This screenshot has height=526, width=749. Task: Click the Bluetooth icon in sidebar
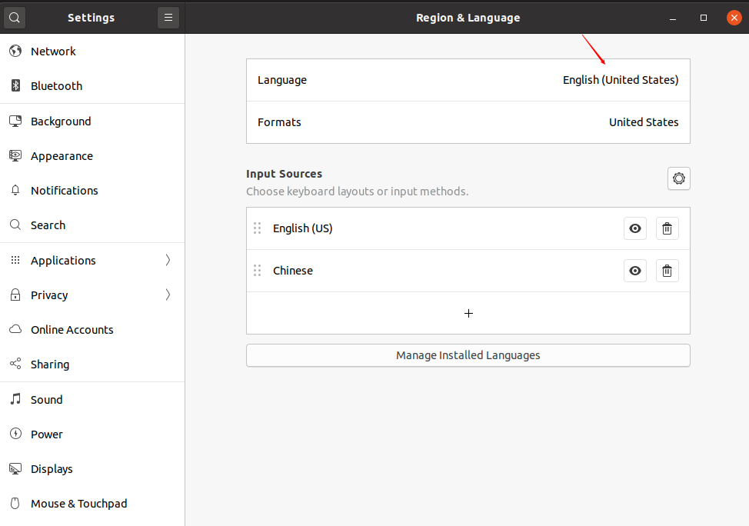(15, 85)
